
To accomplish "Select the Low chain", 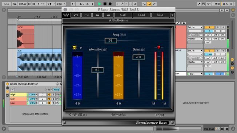I will pyautogui.click(x=18, y=103).
